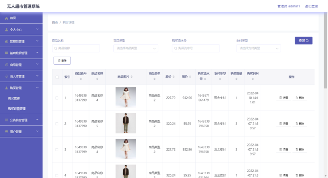Click the icon beside 购买管理
This screenshot has height=178, width=328.
pyautogui.click(x=7, y=88)
